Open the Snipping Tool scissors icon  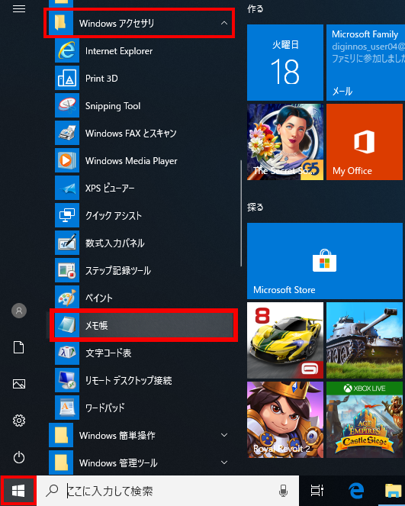pyautogui.click(x=67, y=105)
